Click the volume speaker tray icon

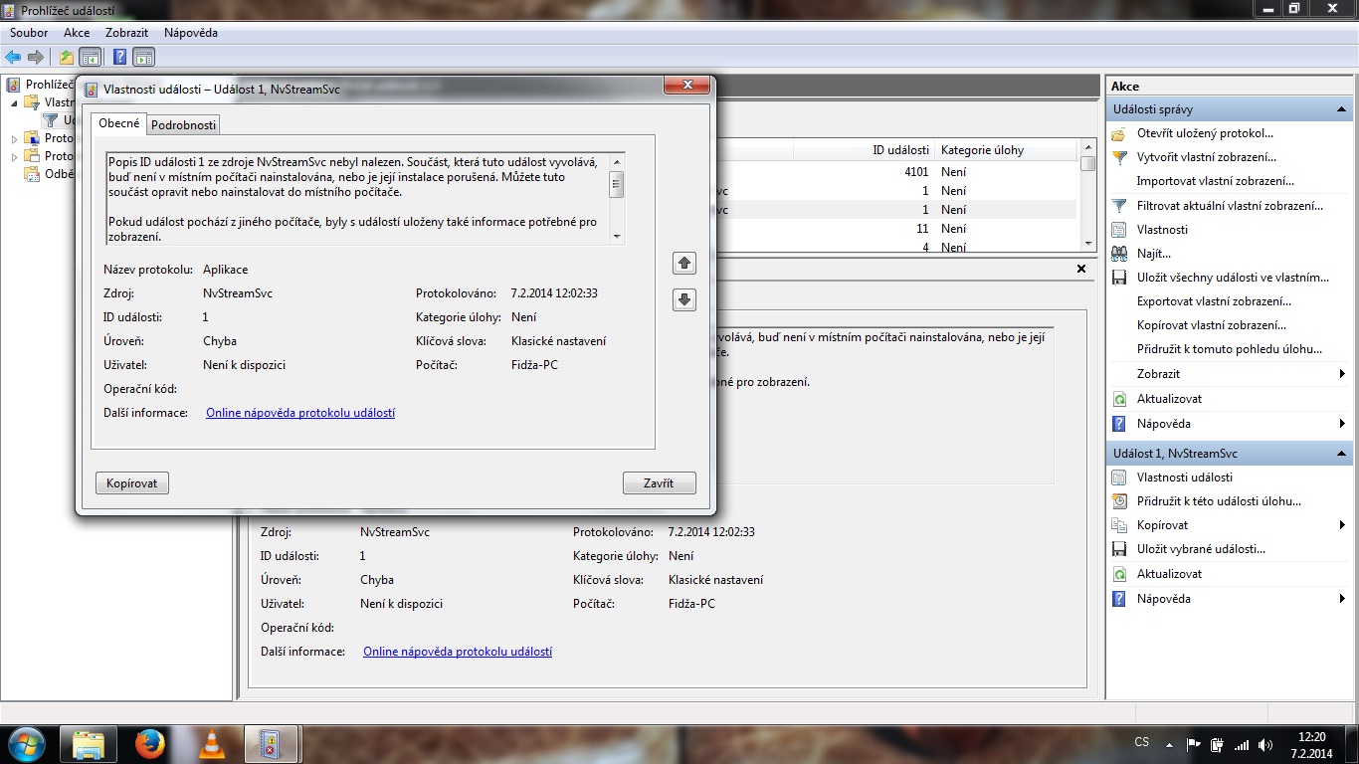tap(1265, 744)
